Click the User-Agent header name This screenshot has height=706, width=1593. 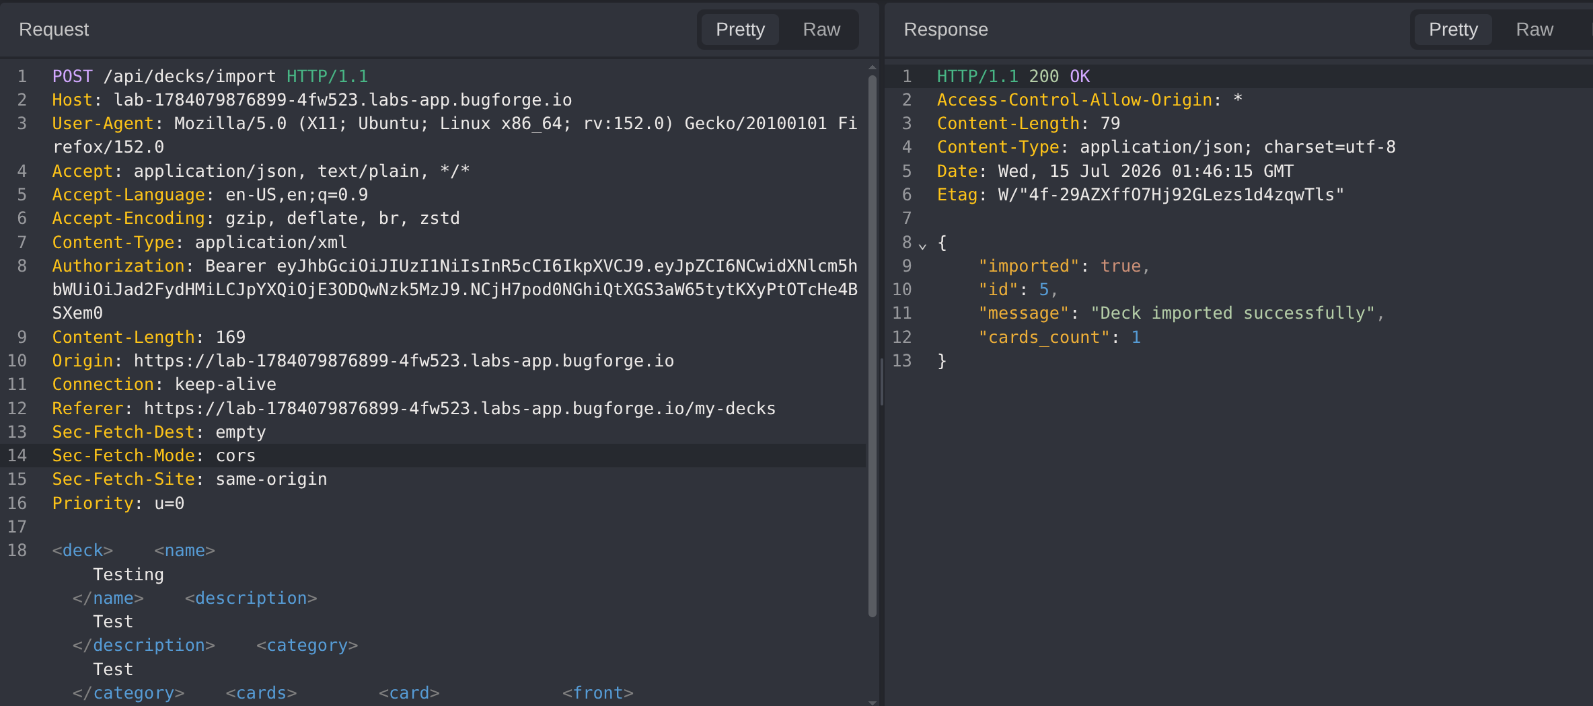(103, 124)
